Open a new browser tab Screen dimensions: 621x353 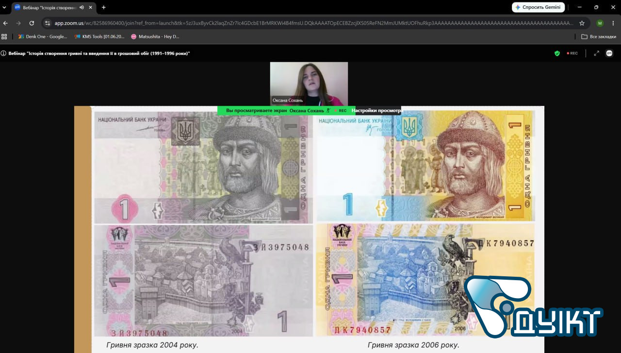(103, 7)
